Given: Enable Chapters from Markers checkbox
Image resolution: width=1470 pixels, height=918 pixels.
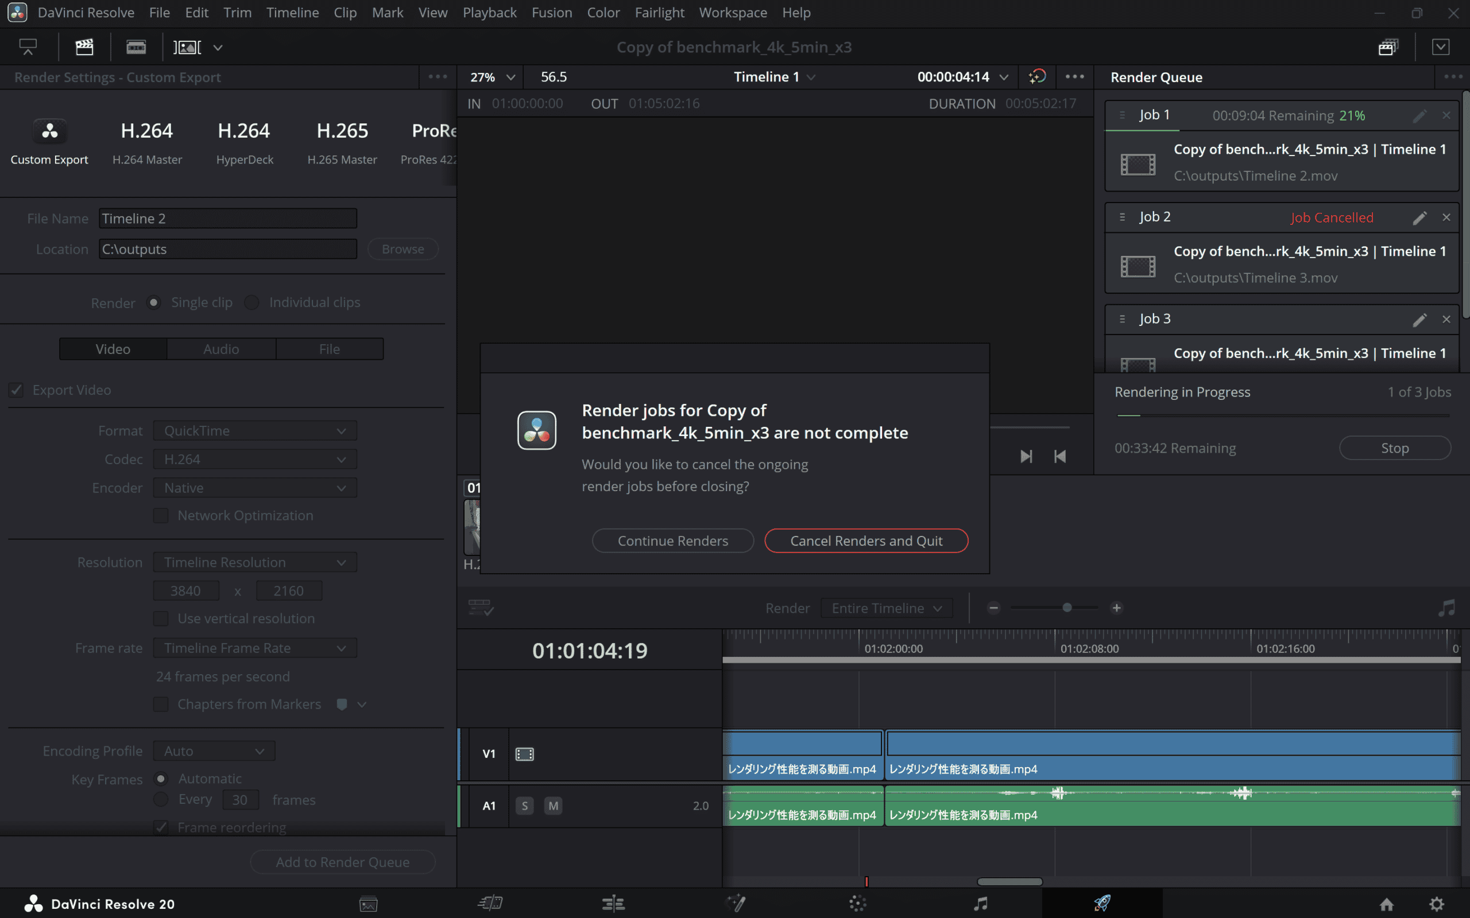Looking at the screenshot, I should click(161, 705).
